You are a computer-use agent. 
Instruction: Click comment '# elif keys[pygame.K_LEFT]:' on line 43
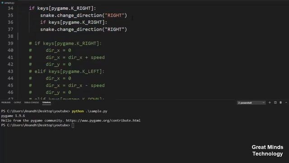click(x=67, y=72)
